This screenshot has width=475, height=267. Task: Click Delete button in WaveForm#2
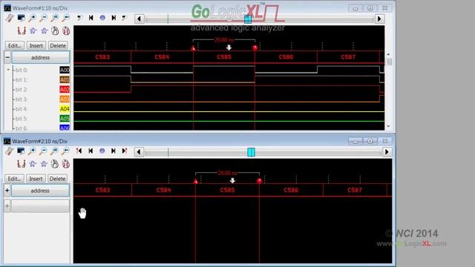point(57,179)
